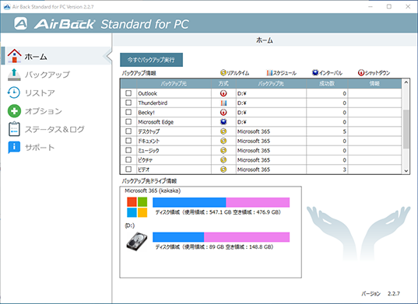
Task: Click the backup list scroll-down arrow
Action: point(406,171)
